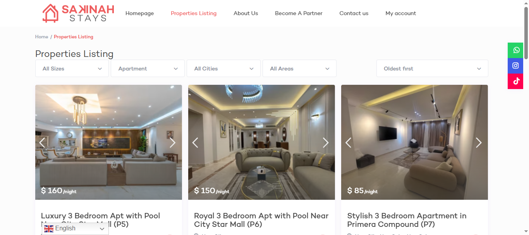Open the WhatsApp chat icon

[x=515, y=50]
